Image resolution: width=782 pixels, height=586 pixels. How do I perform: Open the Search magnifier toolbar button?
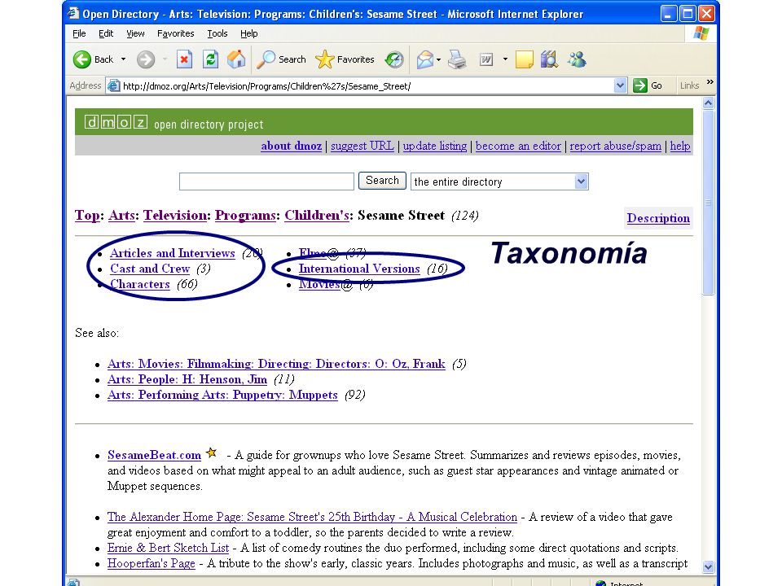tap(281, 59)
